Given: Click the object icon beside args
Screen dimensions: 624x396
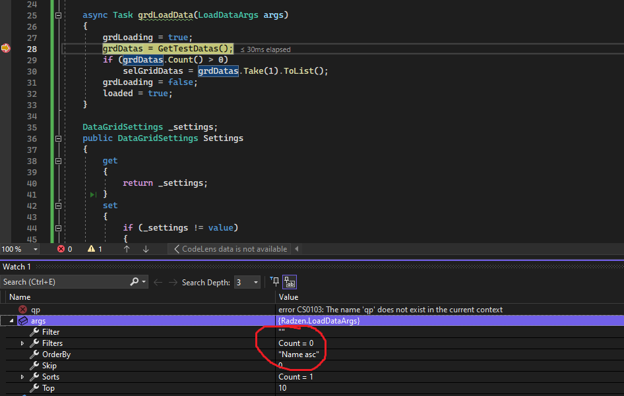Looking at the screenshot, I should [x=23, y=320].
